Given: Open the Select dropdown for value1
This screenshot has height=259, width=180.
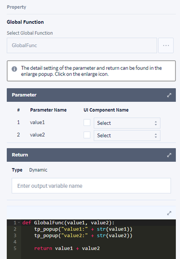Looking at the screenshot, I should point(127,123).
